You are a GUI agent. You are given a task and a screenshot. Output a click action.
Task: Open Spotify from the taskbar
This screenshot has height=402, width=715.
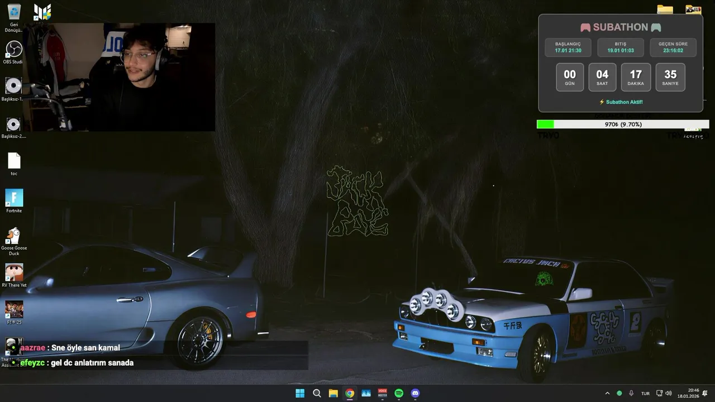click(x=399, y=393)
